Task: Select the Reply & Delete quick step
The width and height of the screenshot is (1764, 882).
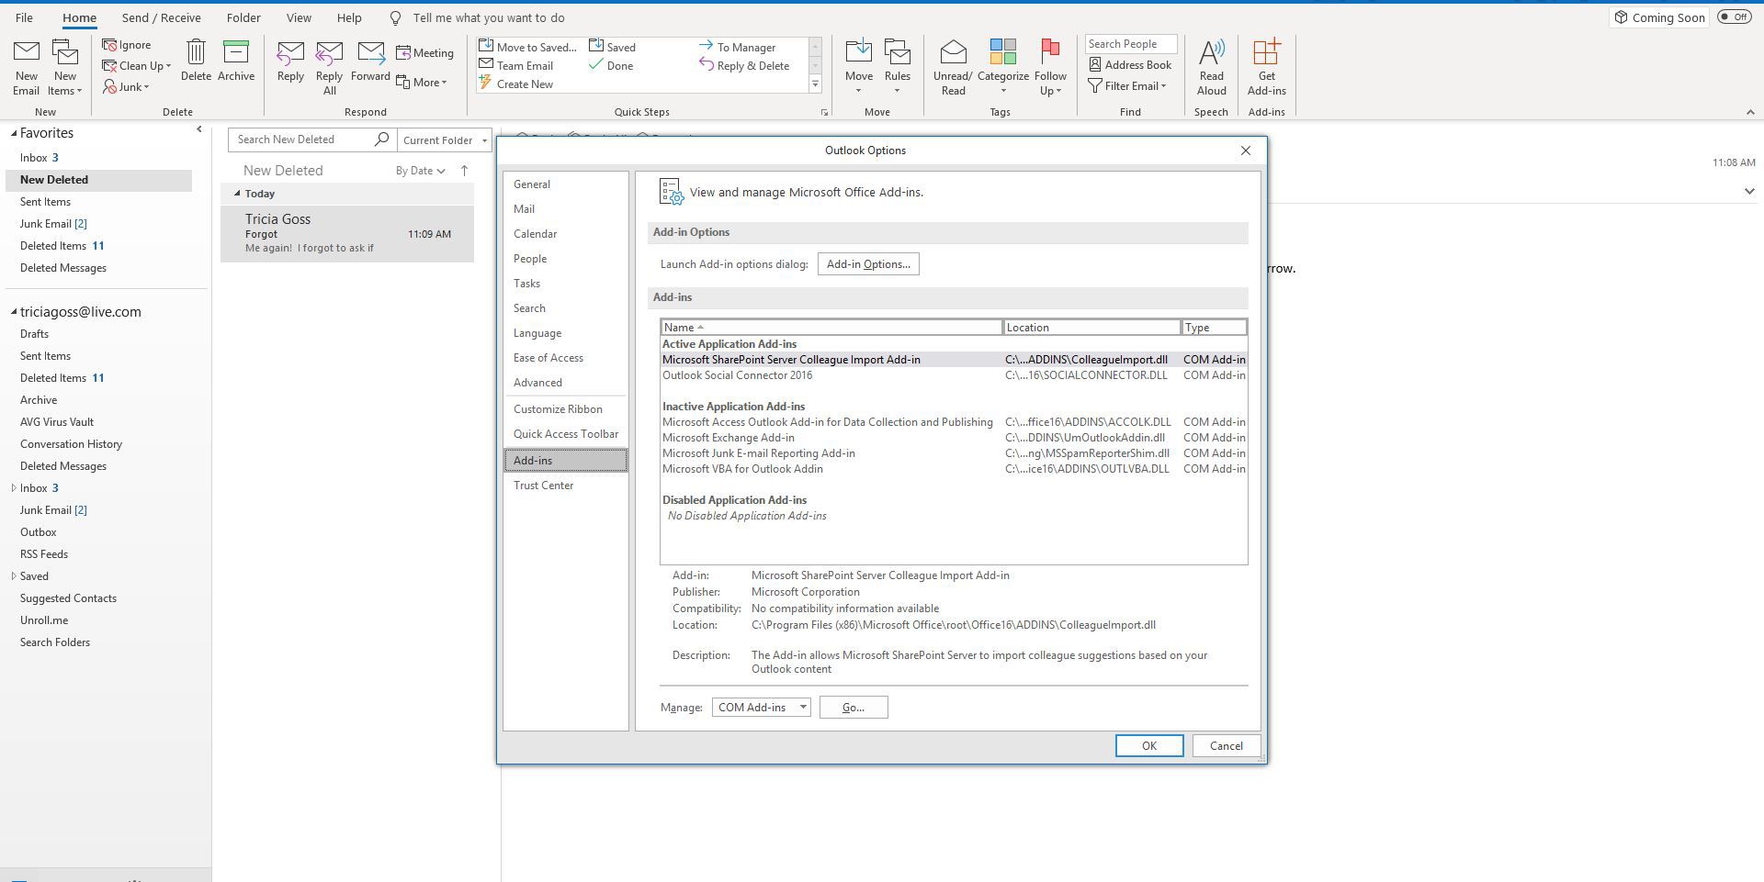Action: pyautogui.click(x=745, y=65)
